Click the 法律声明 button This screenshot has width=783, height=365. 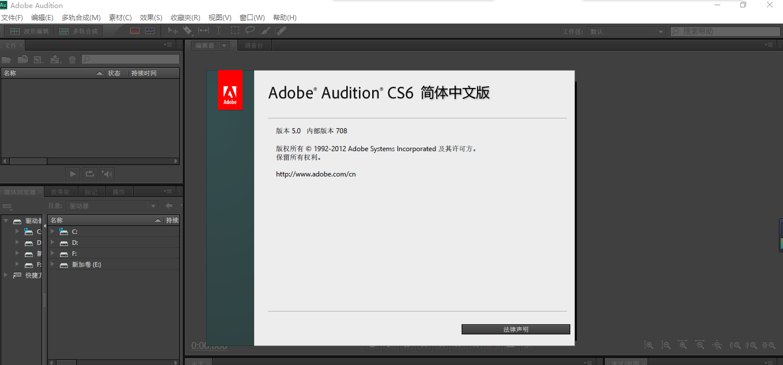click(x=516, y=329)
